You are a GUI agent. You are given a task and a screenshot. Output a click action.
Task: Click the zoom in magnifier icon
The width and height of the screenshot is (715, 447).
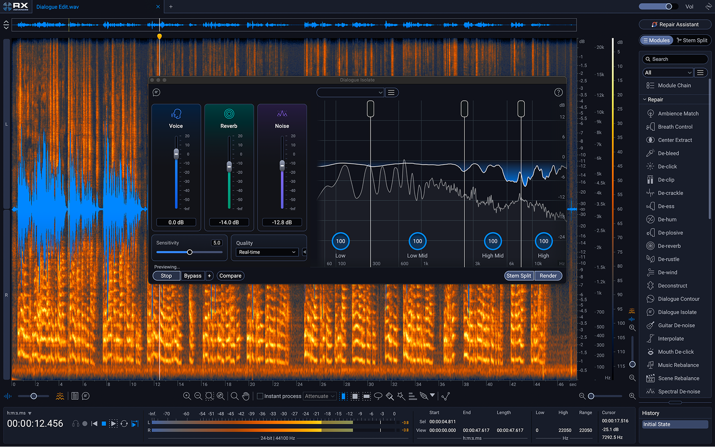[187, 396]
